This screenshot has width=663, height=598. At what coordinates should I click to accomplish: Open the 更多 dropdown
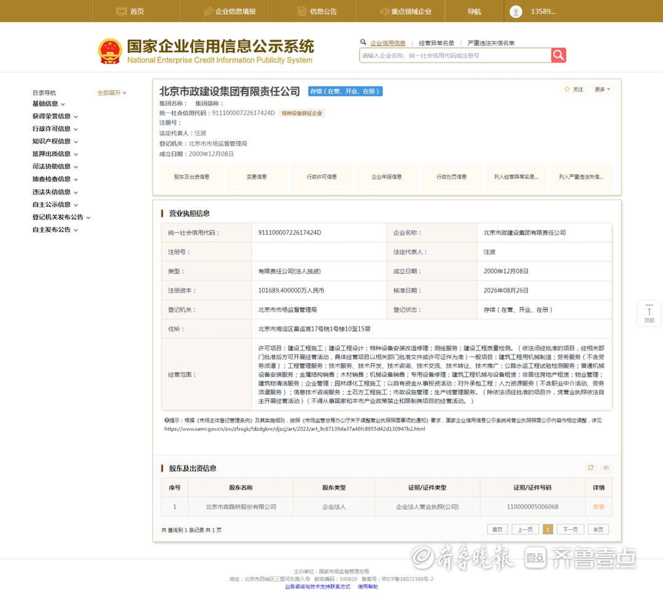pyautogui.click(x=602, y=89)
